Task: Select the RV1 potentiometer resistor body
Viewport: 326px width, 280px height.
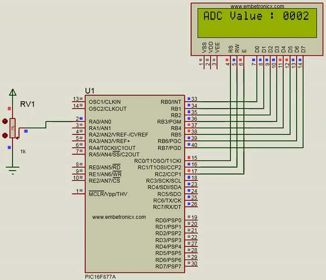Action: (x=12, y=128)
